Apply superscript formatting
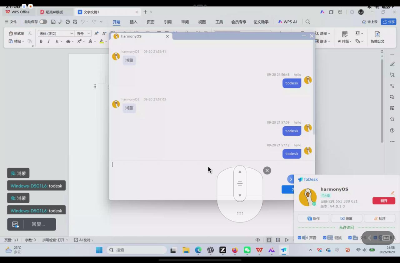This screenshot has height=263, width=400. coord(79,41)
